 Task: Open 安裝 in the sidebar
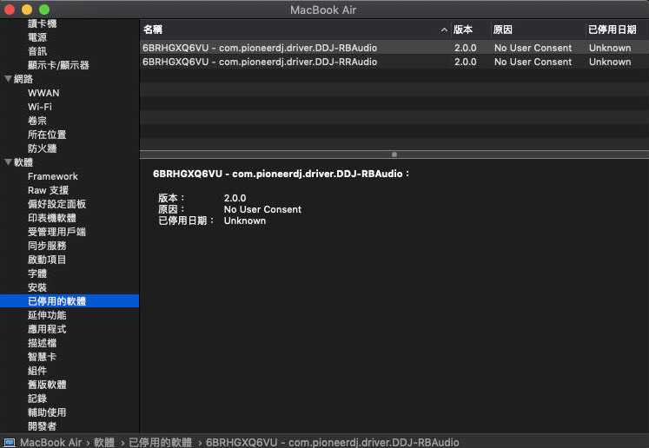(x=37, y=287)
